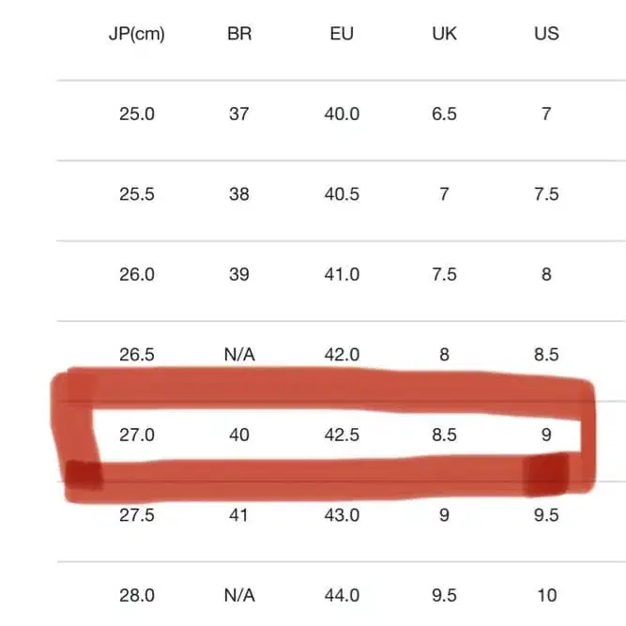Click the JP(cm) column header
Viewport: 626px width, 626px height.
[x=137, y=34]
